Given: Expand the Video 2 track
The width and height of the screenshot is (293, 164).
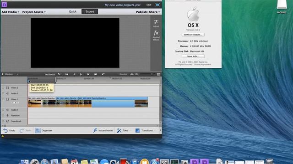Looking at the screenshot, I should [x=3, y=87].
